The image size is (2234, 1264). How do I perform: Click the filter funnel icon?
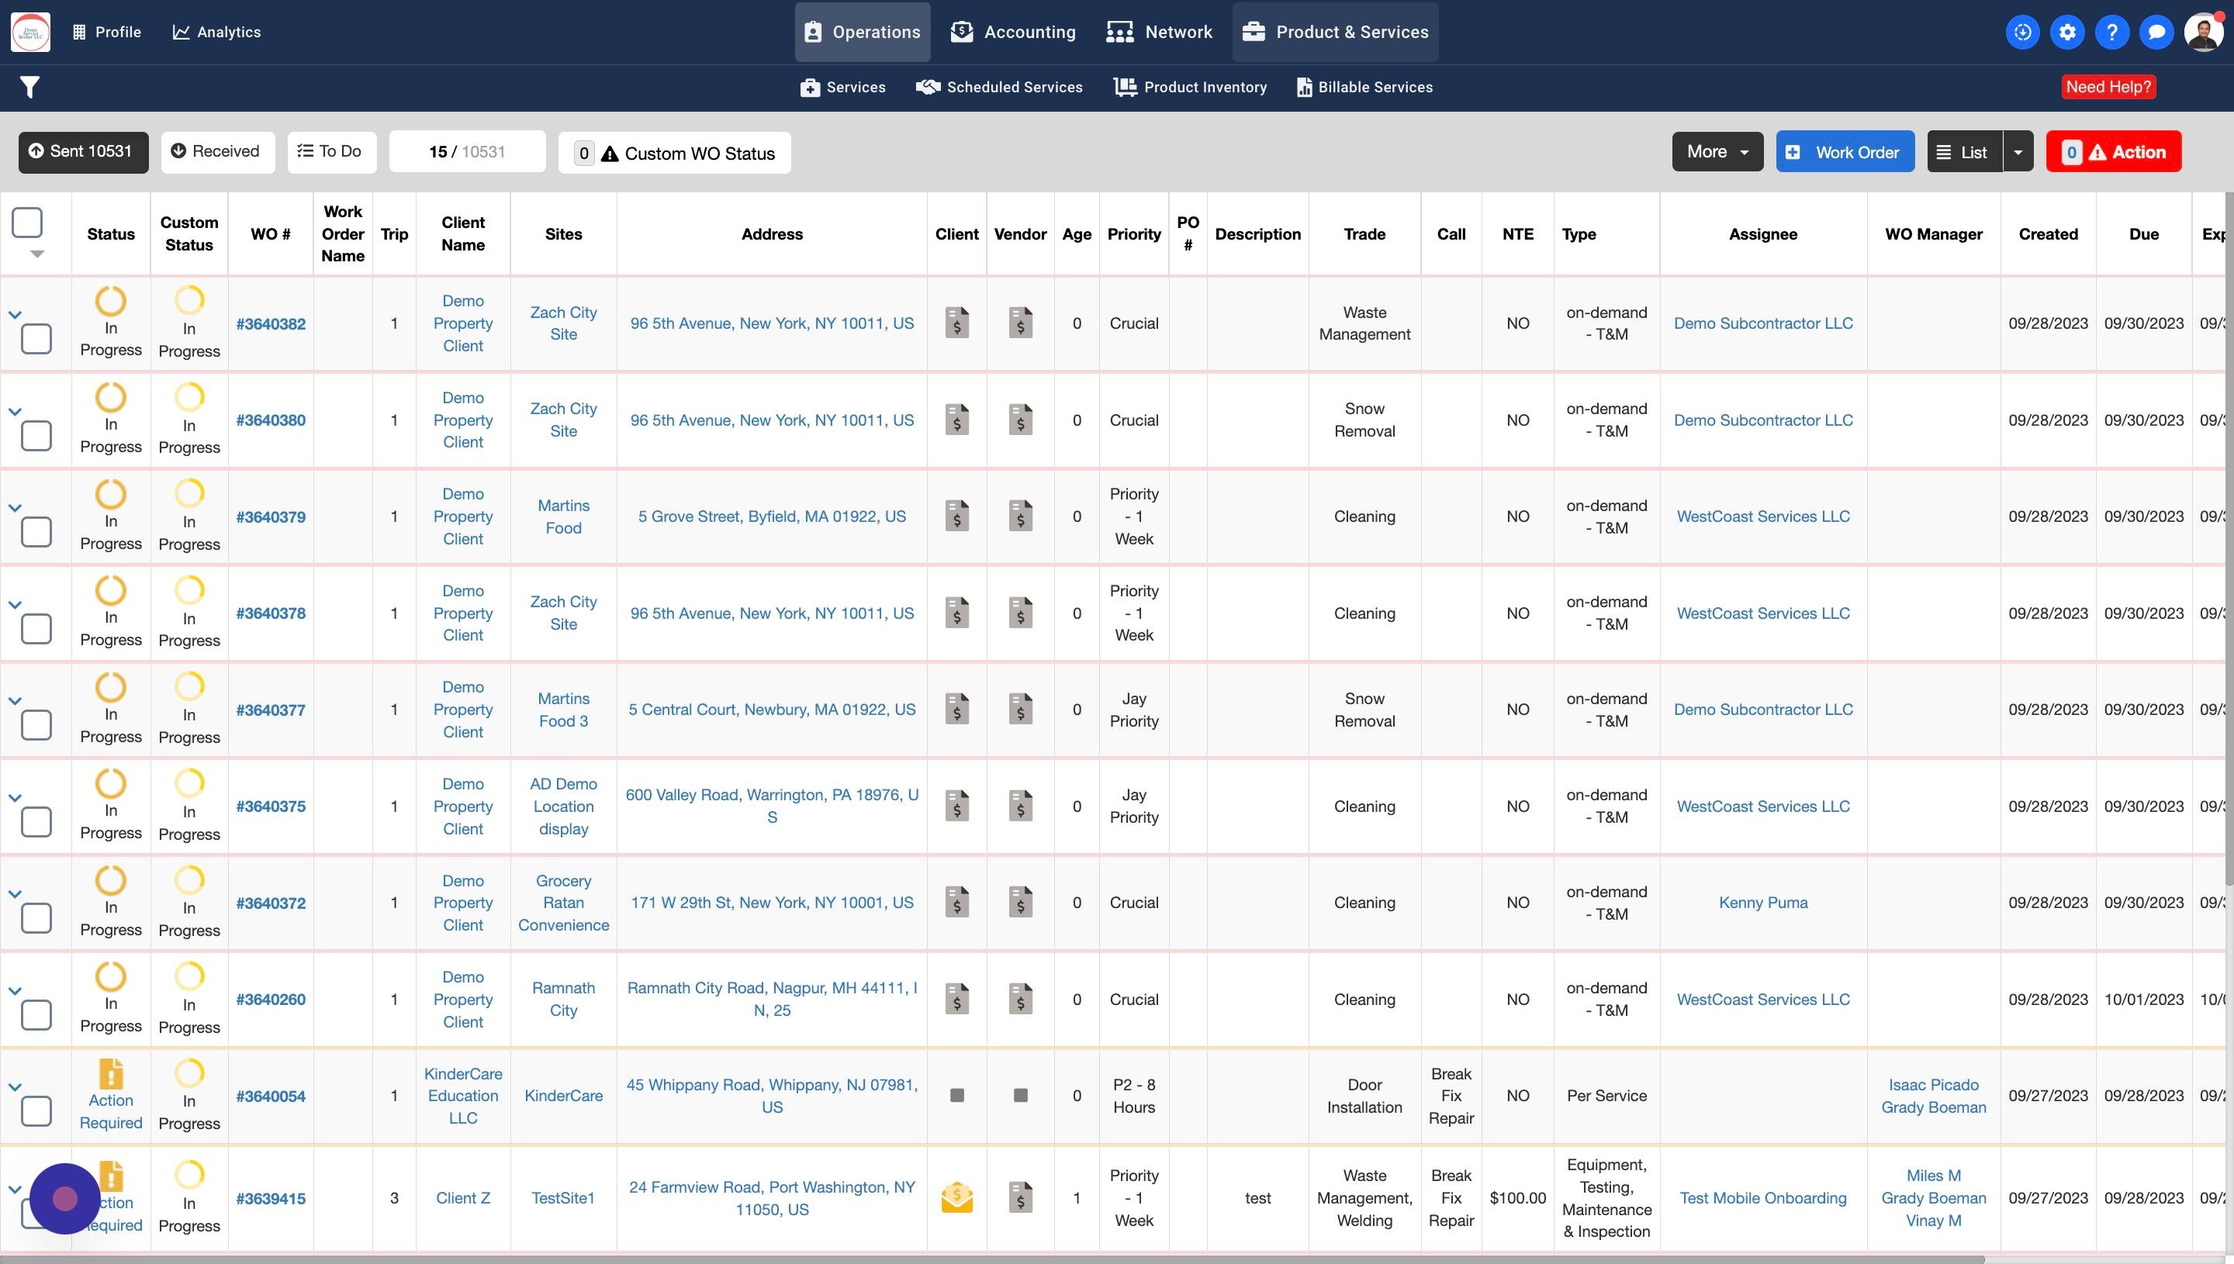tap(29, 87)
